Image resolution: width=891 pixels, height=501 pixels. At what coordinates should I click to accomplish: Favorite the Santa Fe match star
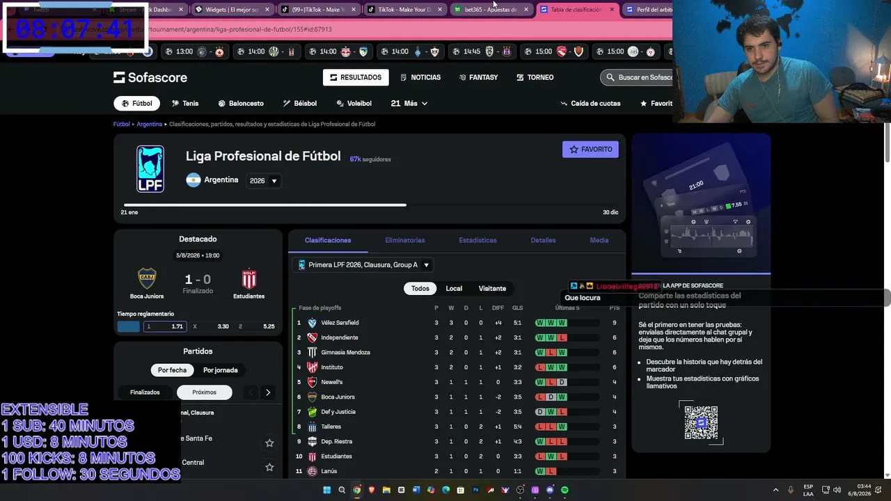(x=269, y=443)
